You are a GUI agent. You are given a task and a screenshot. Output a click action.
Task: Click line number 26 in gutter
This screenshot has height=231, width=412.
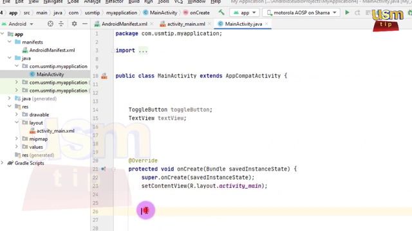(x=95, y=211)
